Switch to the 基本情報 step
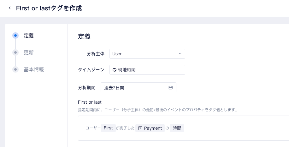The image size is (289, 147). pos(34,69)
